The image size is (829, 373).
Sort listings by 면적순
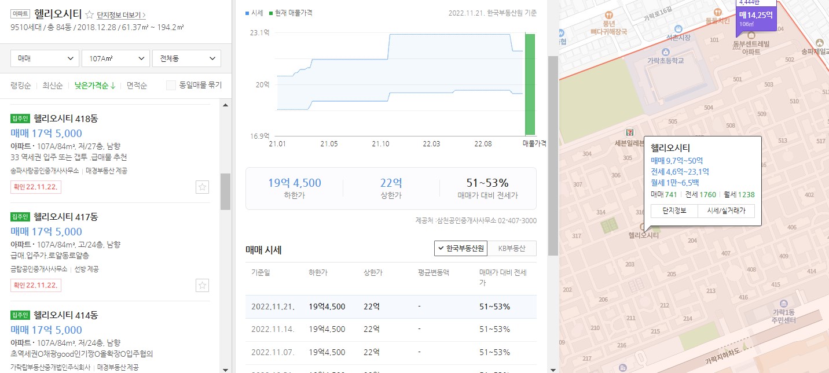click(x=137, y=86)
